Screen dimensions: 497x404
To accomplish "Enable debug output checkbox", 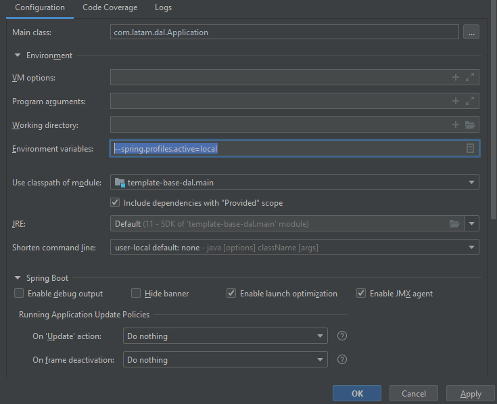I will coord(19,293).
